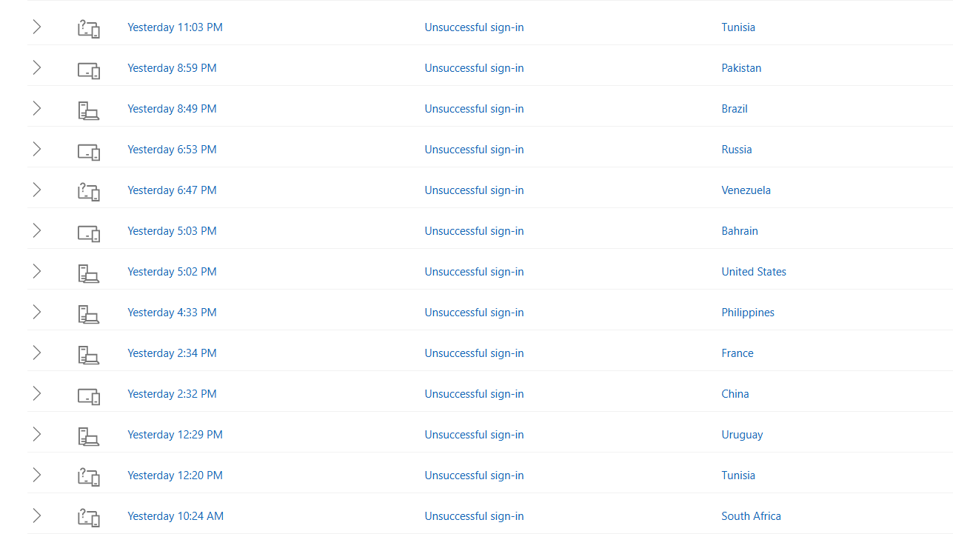Viewport: 953px width, 534px height.
Task: Click the device icon for the Pakistan sign-in
Action: [89, 70]
